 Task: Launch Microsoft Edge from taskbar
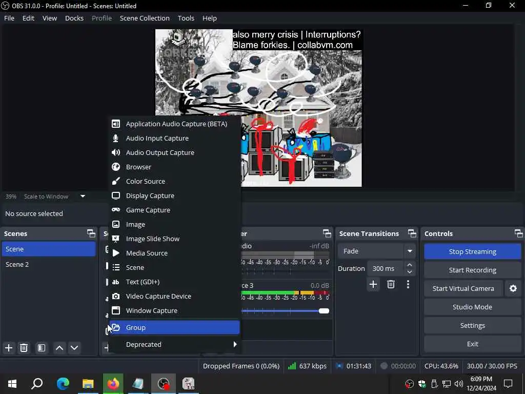63,384
